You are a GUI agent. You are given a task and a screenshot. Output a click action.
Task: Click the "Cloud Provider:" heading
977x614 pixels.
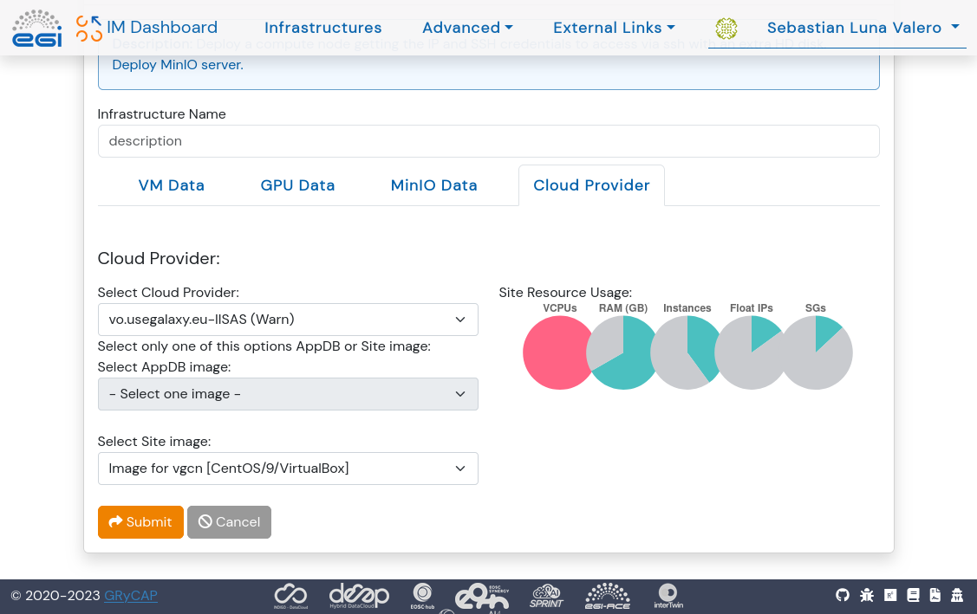click(x=159, y=258)
